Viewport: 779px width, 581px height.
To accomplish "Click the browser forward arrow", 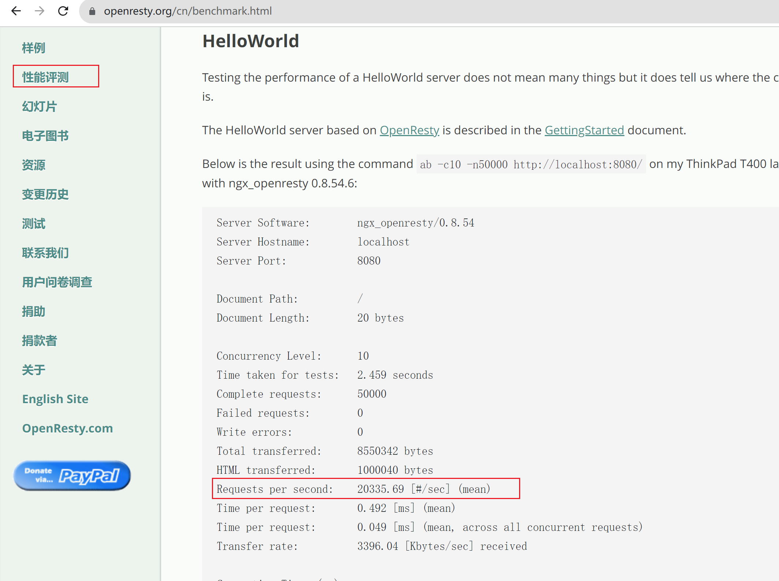I will (40, 11).
